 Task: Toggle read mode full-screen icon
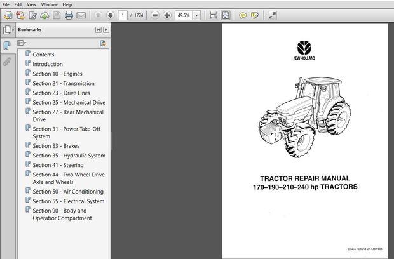[x=272, y=15]
